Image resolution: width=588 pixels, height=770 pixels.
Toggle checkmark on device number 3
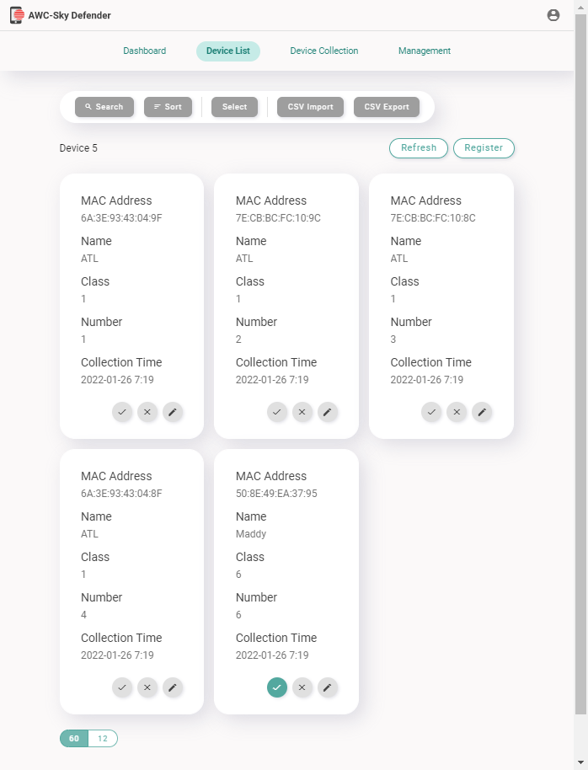(431, 412)
